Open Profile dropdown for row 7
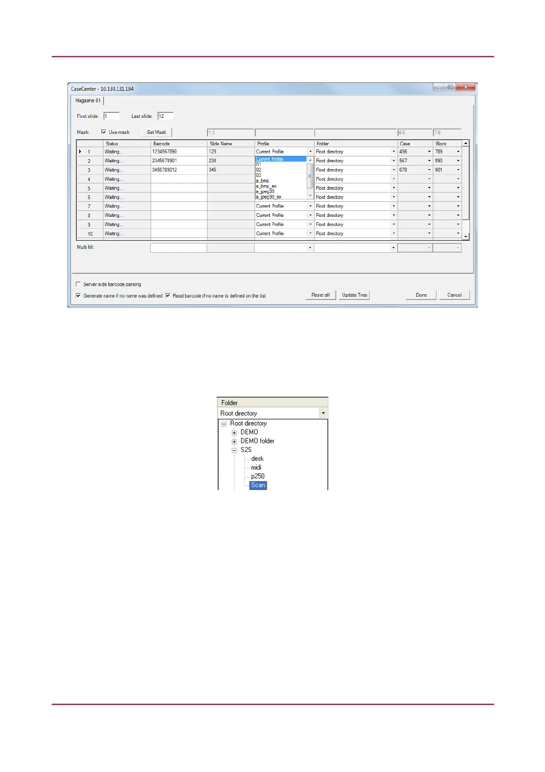This screenshot has height=772, width=545. [x=310, y=206]
